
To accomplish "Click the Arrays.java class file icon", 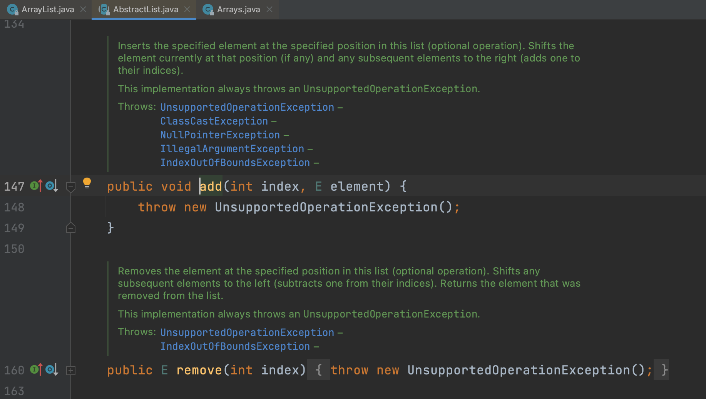I will 208,10.
